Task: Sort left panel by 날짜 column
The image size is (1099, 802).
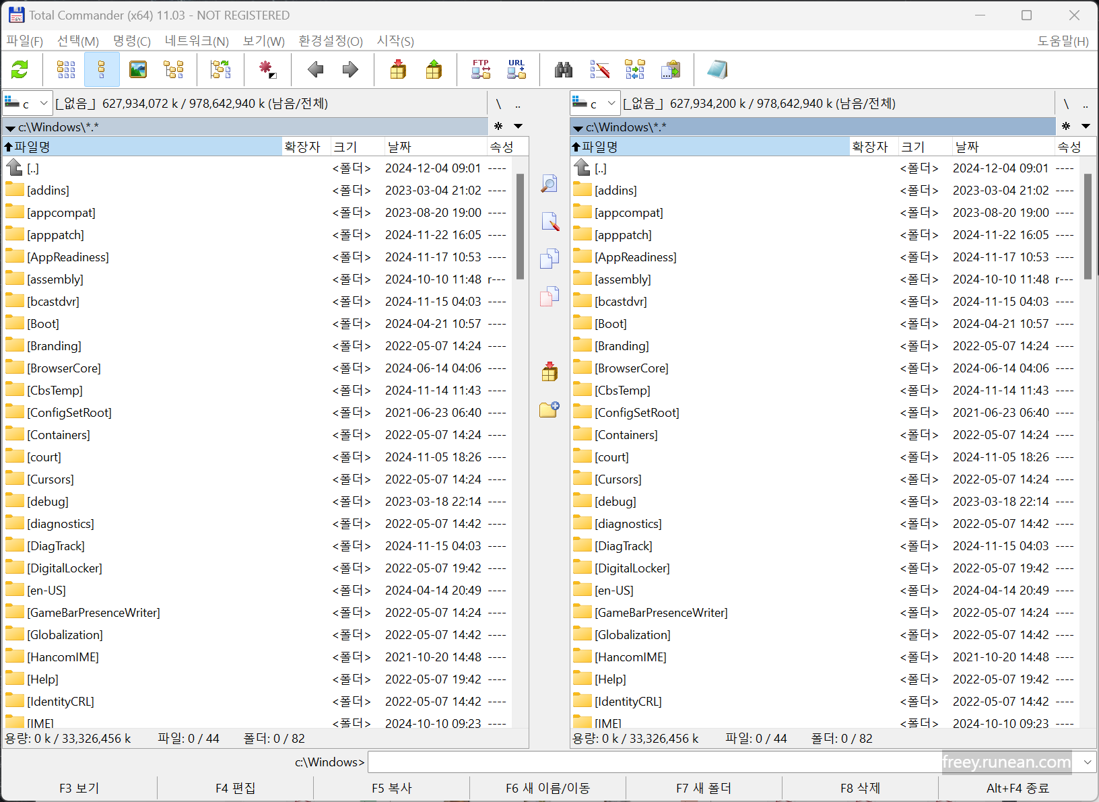Action: pos(436,147)
